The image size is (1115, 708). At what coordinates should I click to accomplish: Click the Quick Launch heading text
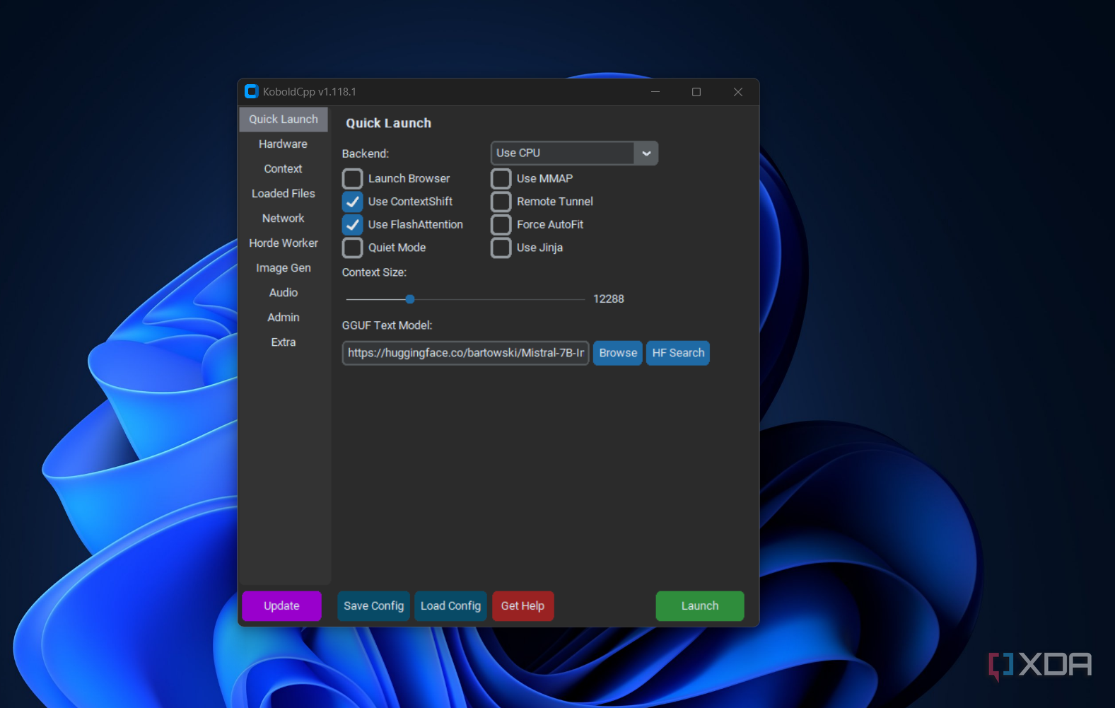388,123
